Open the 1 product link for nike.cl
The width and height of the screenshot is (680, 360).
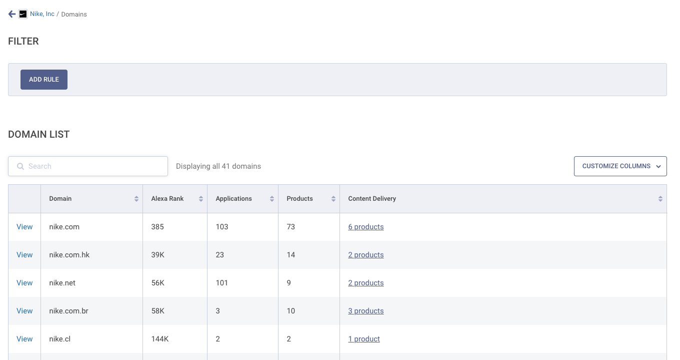pos(363,339)
